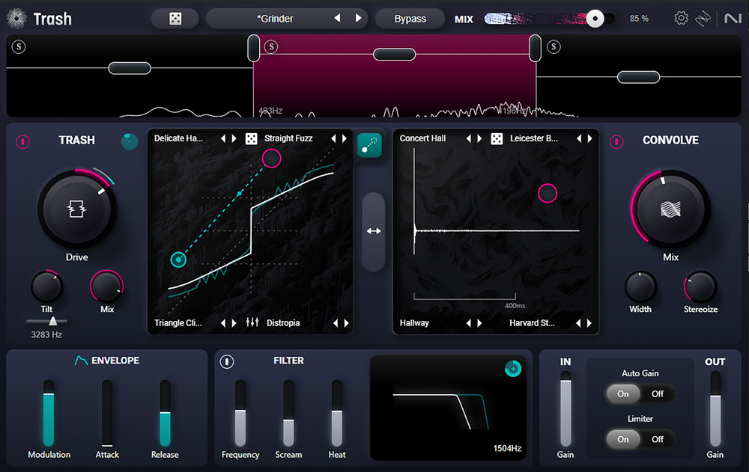749x472 pixels.
Task: Click the teal Trash XY modulation node
Action: 179,260
